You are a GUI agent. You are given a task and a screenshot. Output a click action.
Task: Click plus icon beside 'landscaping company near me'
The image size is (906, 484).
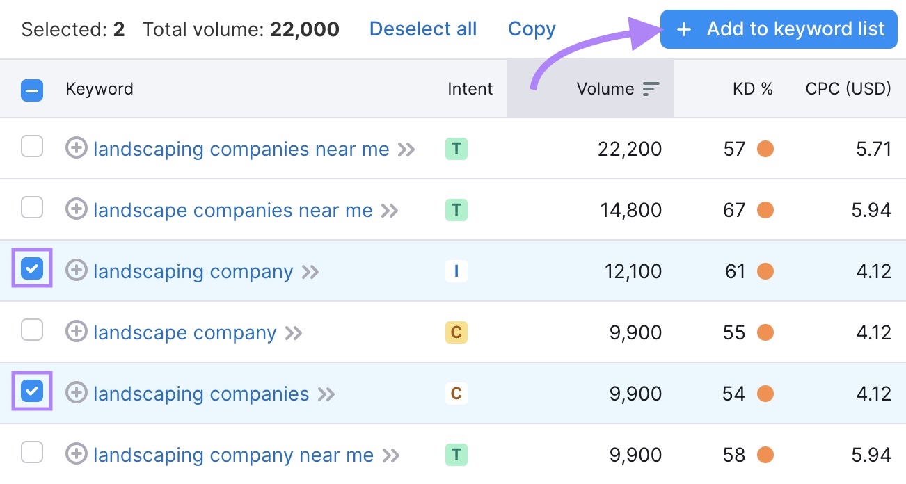(76, 454)
